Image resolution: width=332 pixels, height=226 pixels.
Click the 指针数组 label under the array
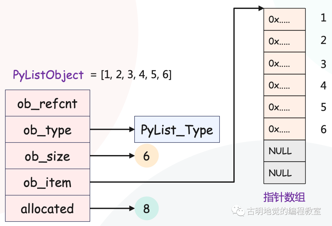(284, 197)
